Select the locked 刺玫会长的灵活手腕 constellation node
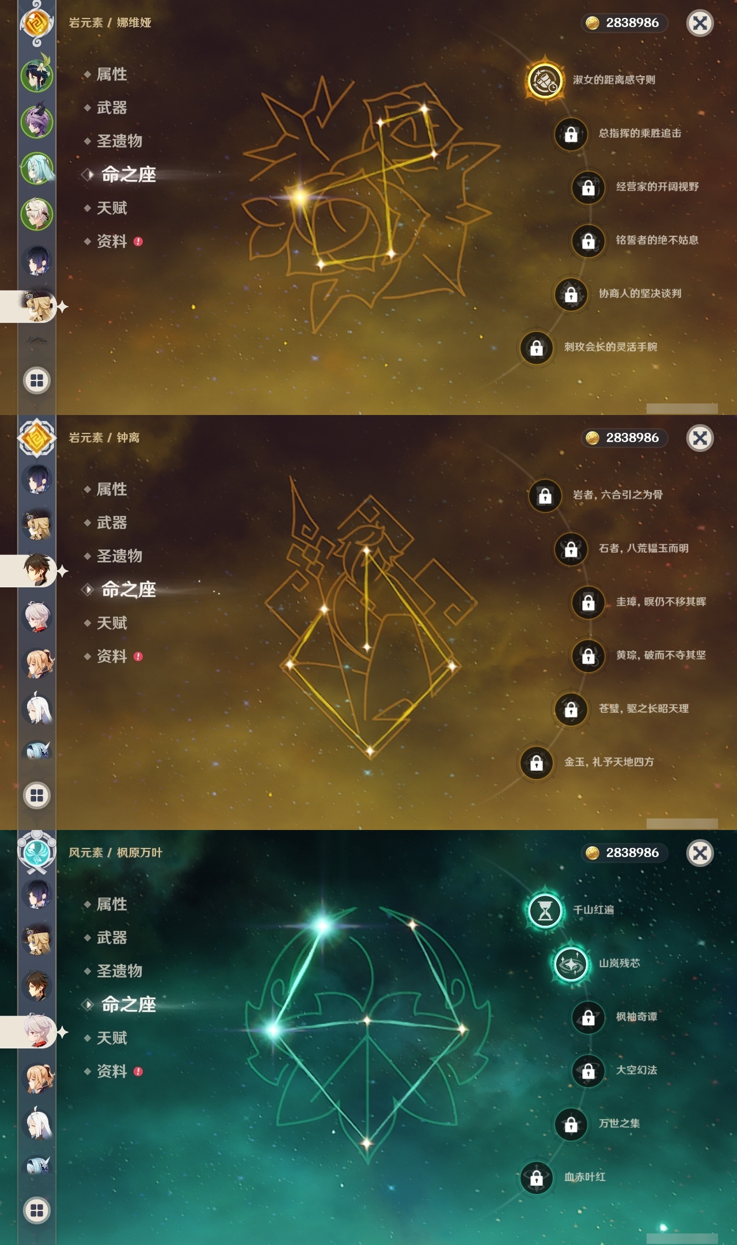Screen dimensions: 737x1245 537,348
